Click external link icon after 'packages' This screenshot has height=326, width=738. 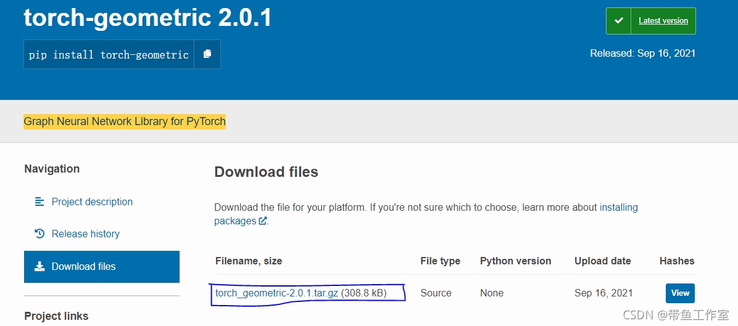[263, 221]
